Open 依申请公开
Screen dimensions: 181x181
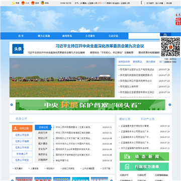22,154
